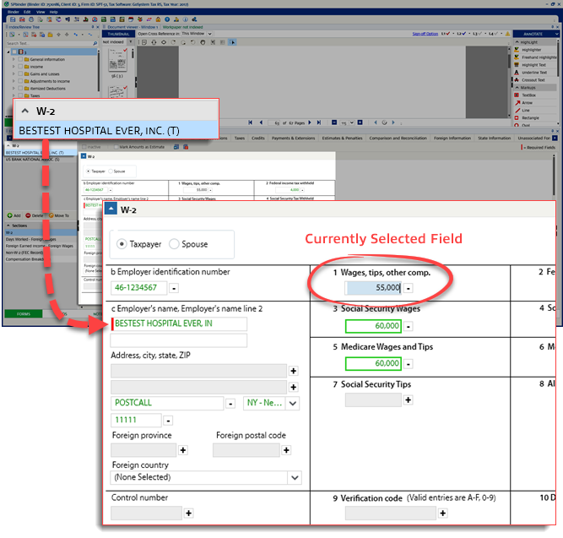Click the green Add icon button
This screenshot has width=563, height=538.
click(x=10, y=215)
